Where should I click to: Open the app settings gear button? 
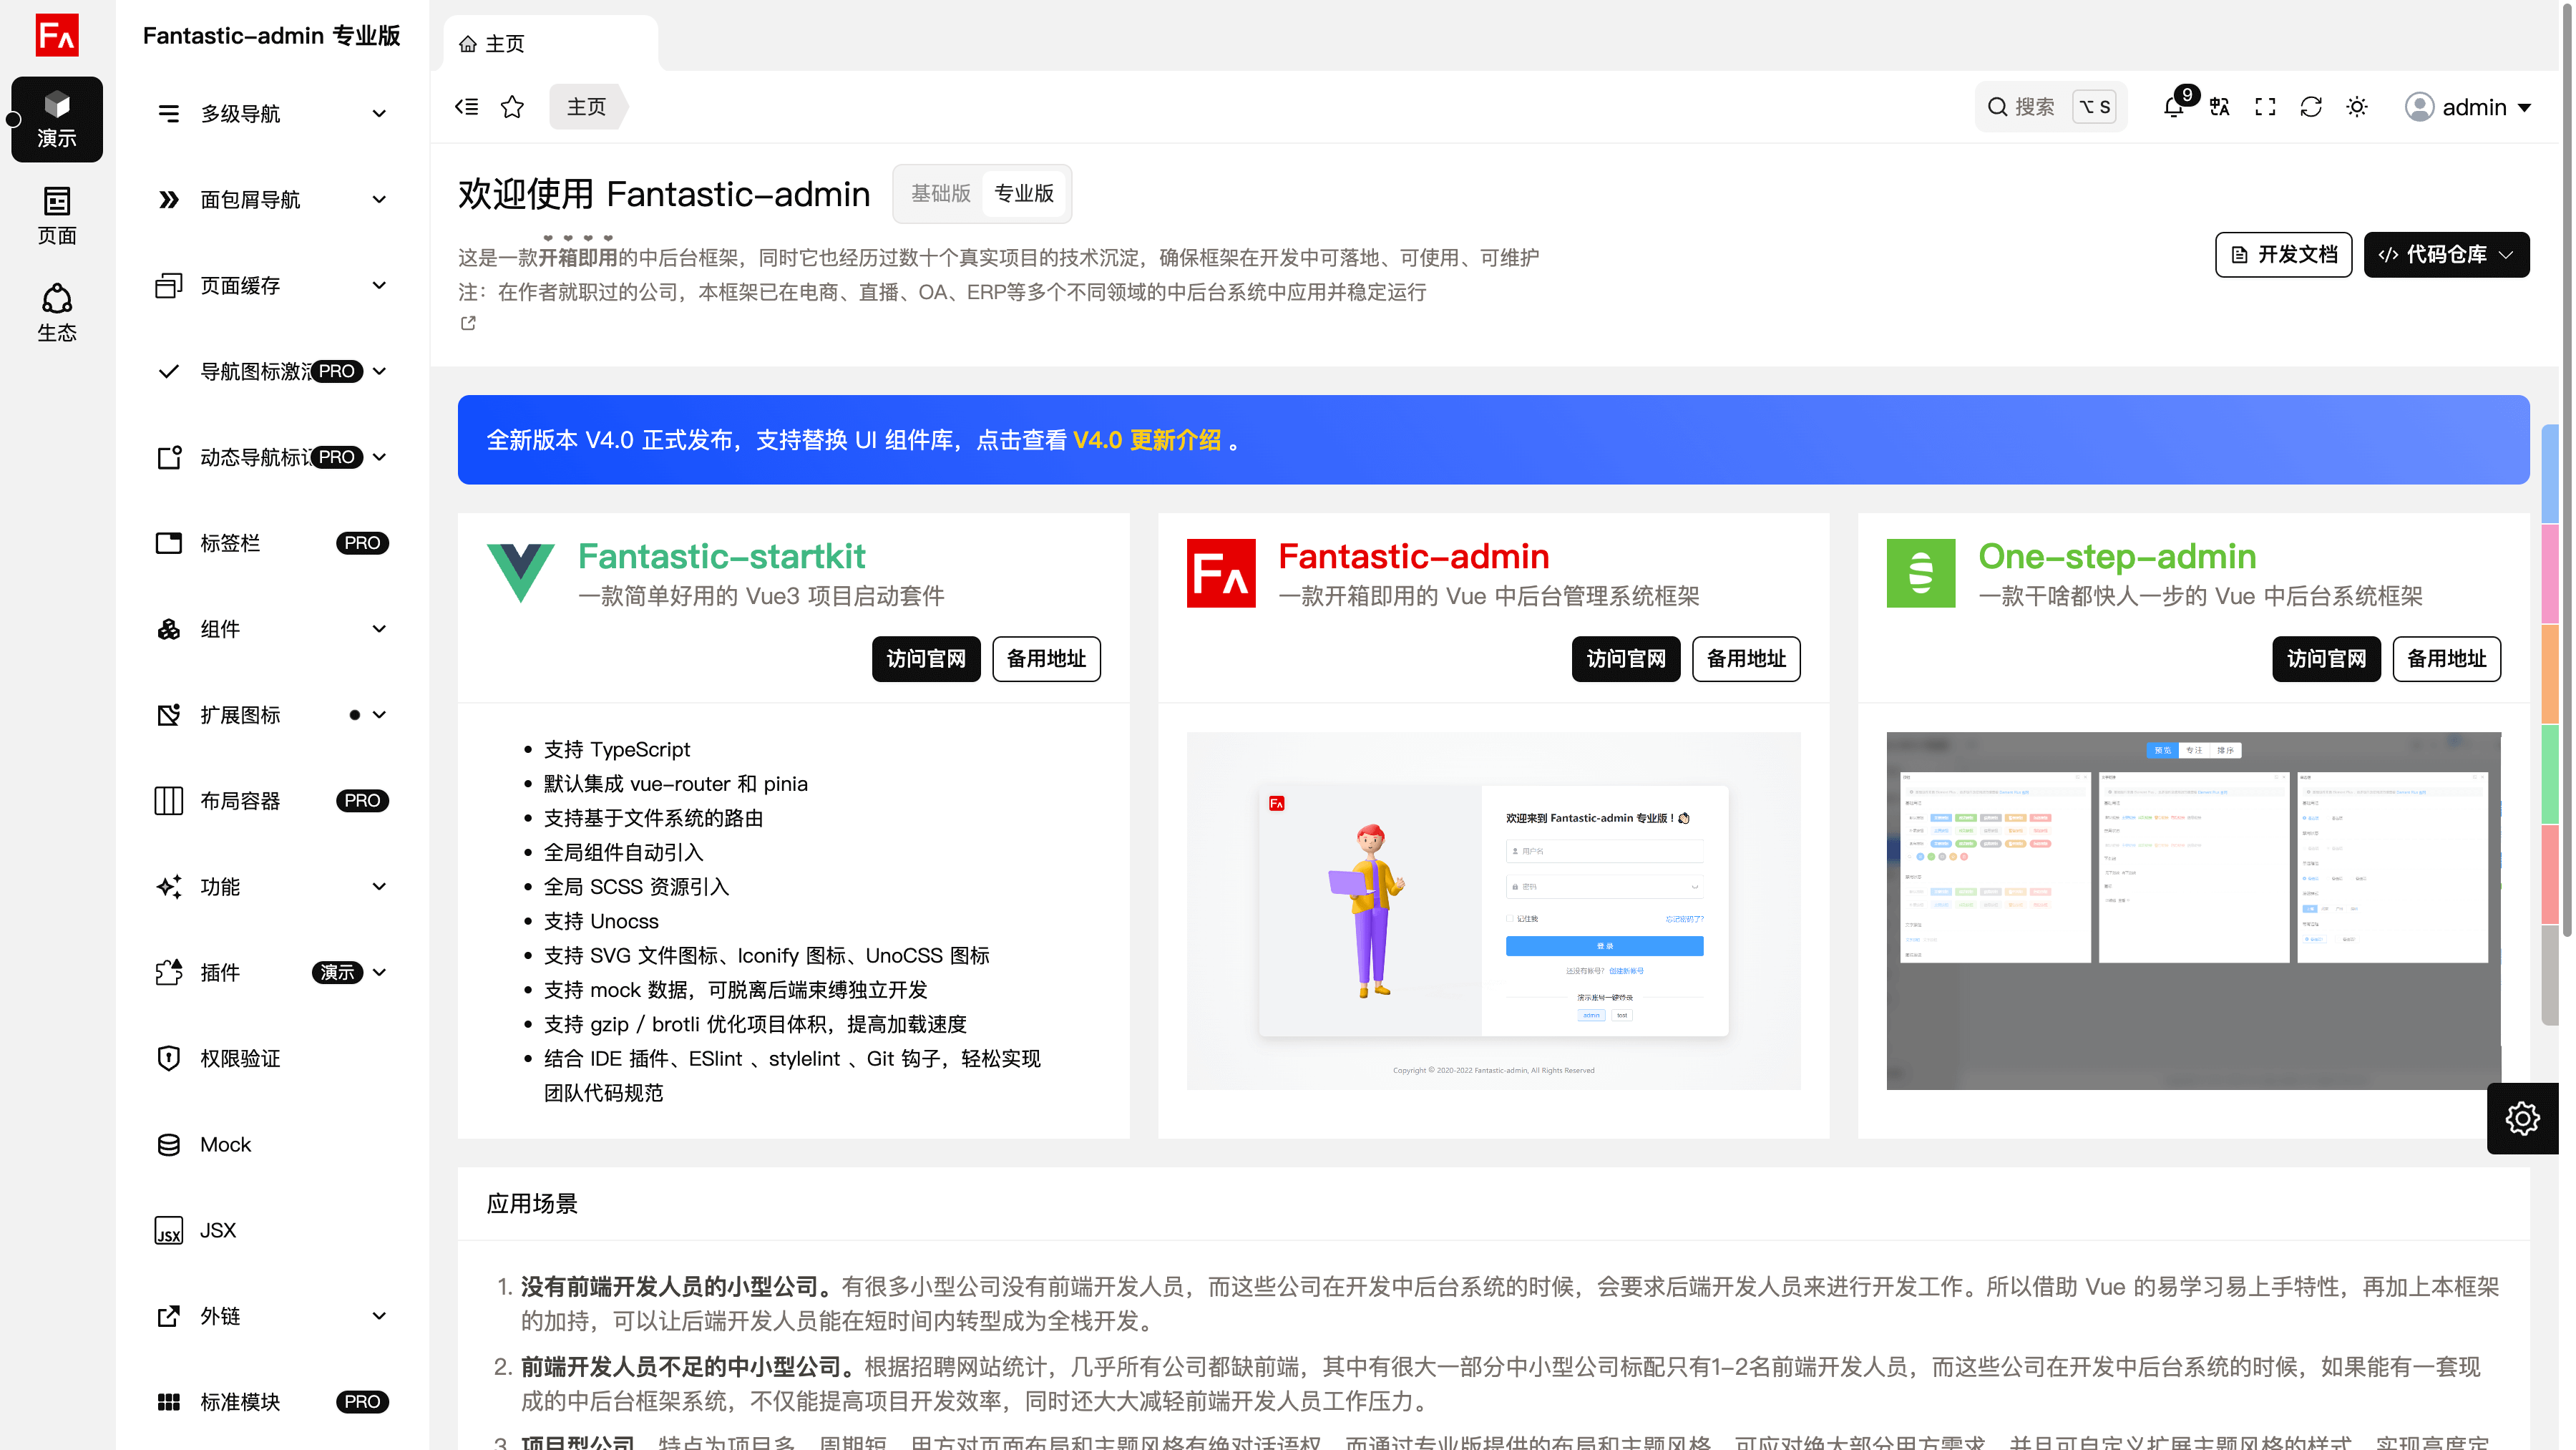click(2522, 1118)
